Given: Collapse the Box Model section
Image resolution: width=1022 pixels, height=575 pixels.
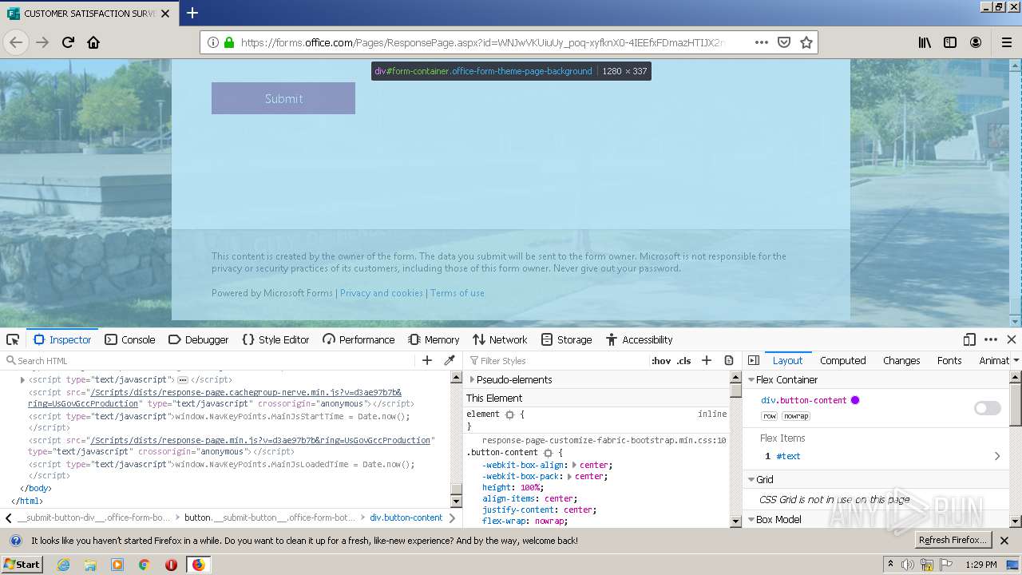Looking at the screenshot, I should [751, 519].
